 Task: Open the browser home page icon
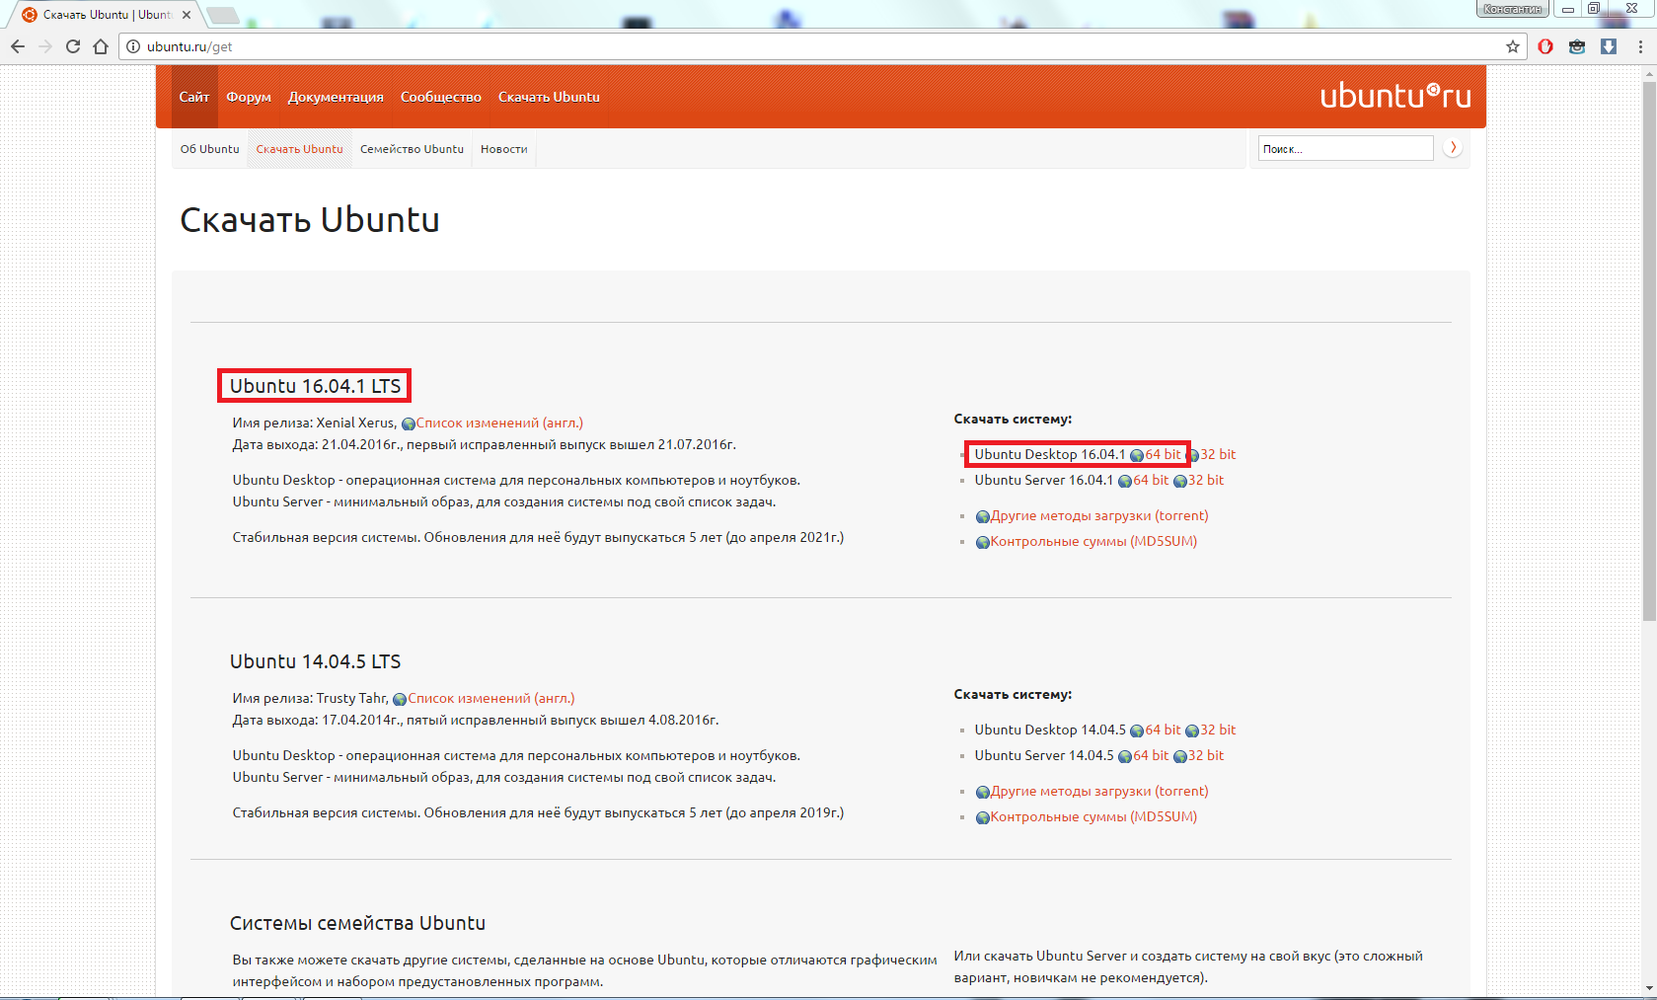[101, 46]
